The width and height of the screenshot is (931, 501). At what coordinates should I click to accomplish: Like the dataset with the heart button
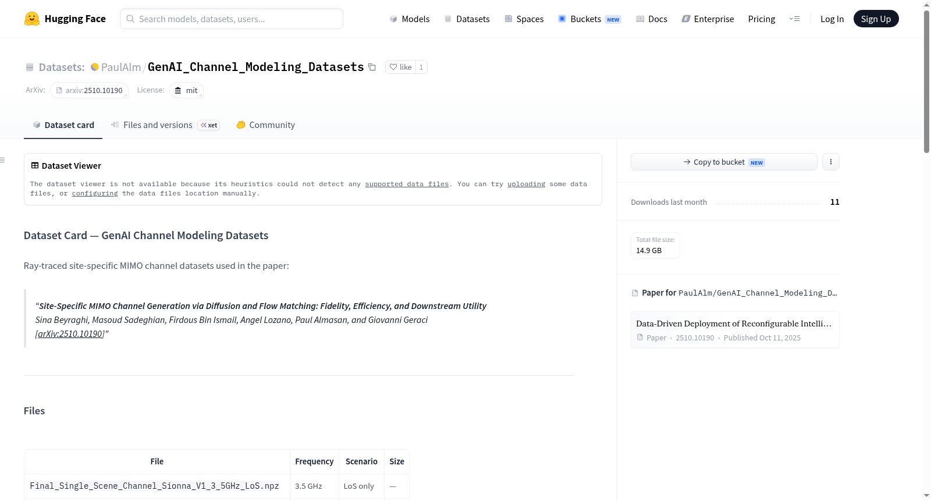(400, 67)
